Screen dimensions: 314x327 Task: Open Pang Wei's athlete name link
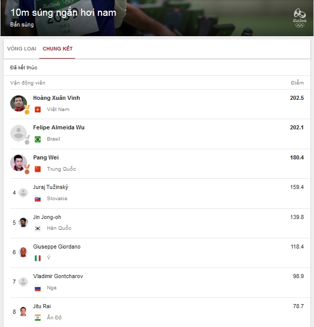point(46,157)
